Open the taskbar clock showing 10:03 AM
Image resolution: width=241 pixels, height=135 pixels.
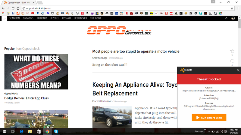pos(234,131)
